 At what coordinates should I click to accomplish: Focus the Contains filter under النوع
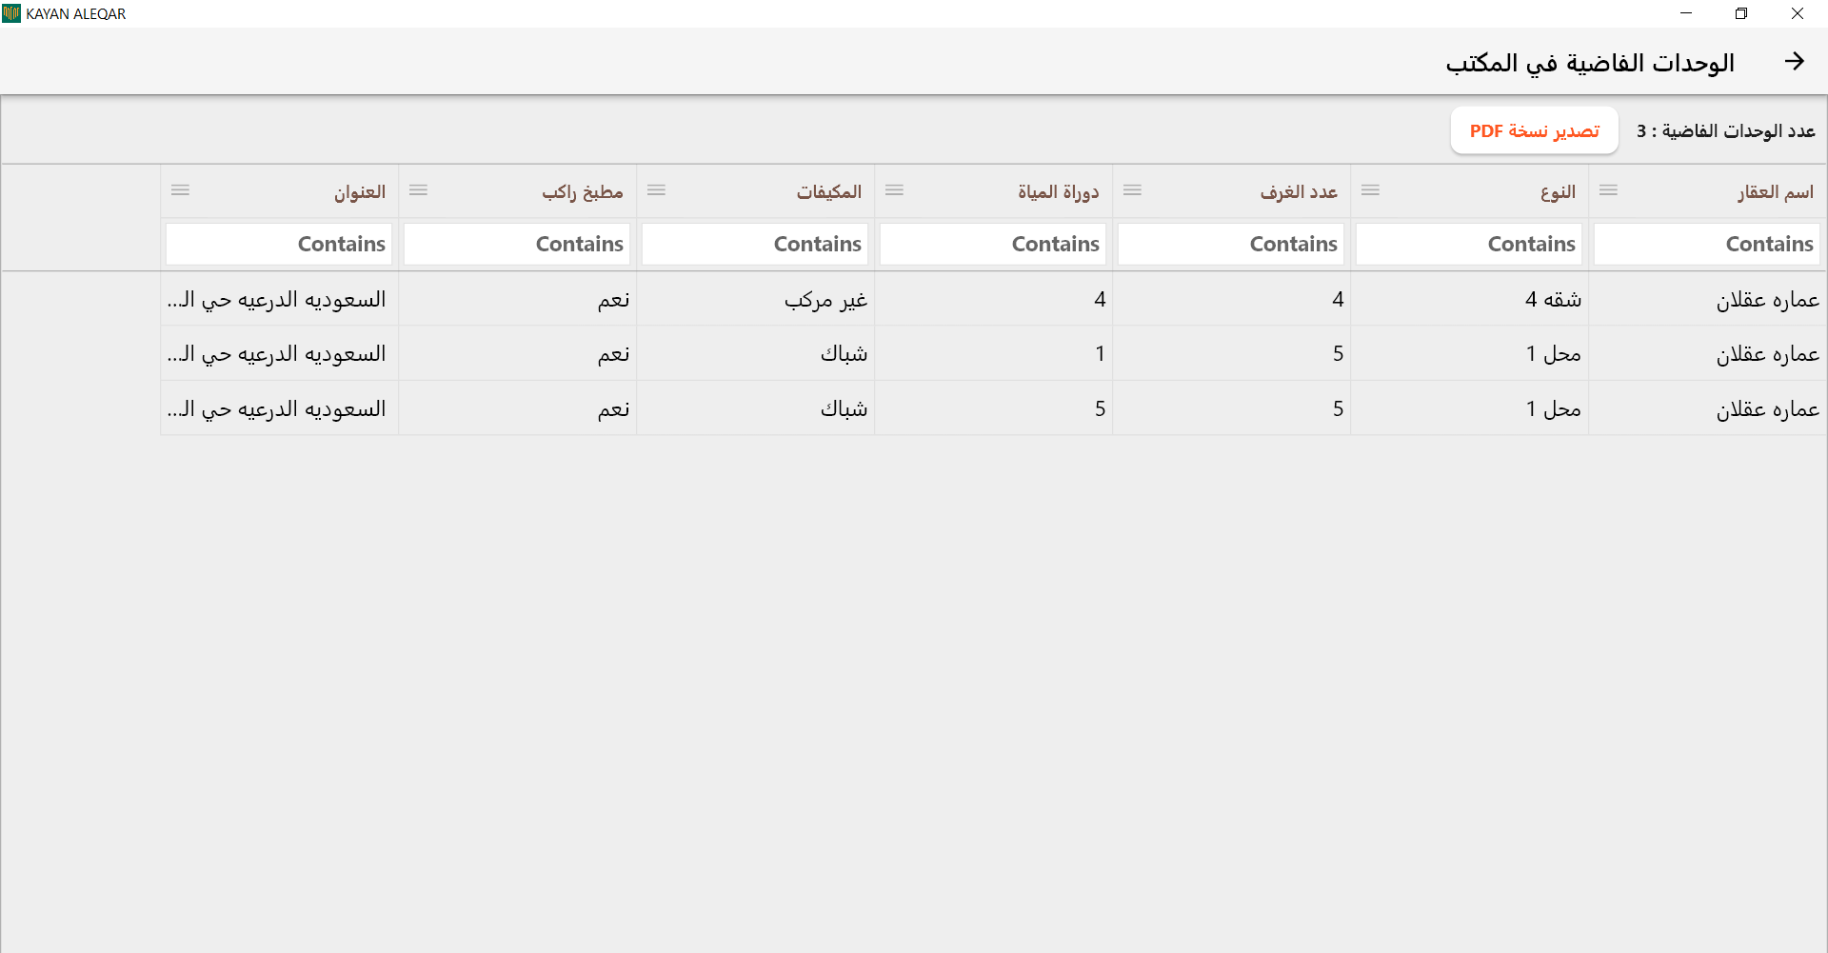click(1468, 244)
